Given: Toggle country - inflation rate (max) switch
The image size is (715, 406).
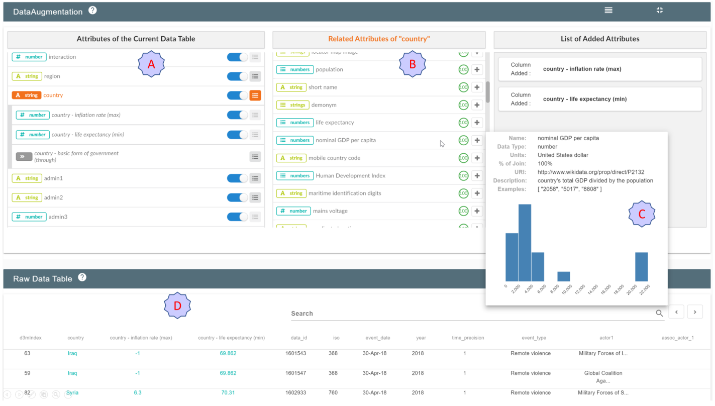Looking at the screenshot, I should pos(237,115).
